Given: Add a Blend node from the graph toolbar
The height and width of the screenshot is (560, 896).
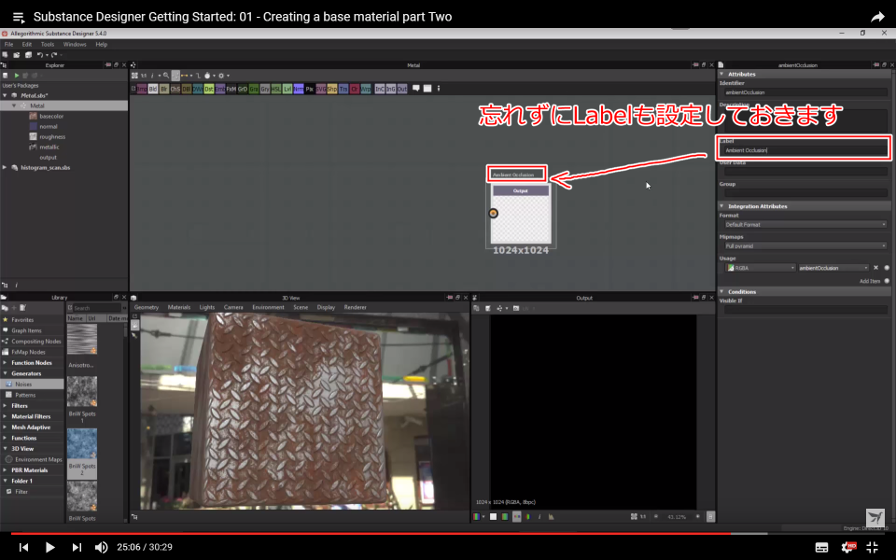Looking at the screenshot, I should [x=152, y=89].
